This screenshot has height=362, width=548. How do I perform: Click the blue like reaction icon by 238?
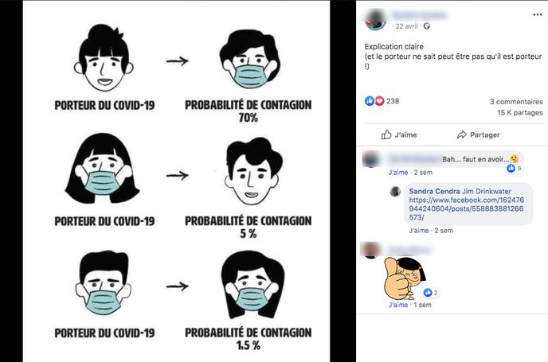(370, 101)
